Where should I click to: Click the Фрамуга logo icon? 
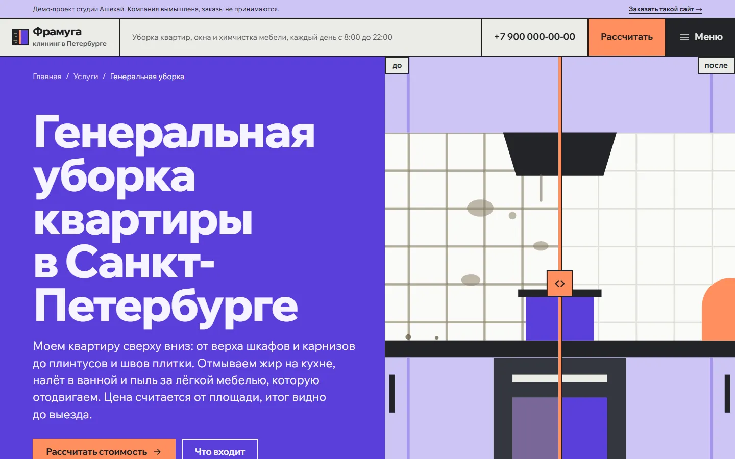pyautogui.click(x=20, y=37)
